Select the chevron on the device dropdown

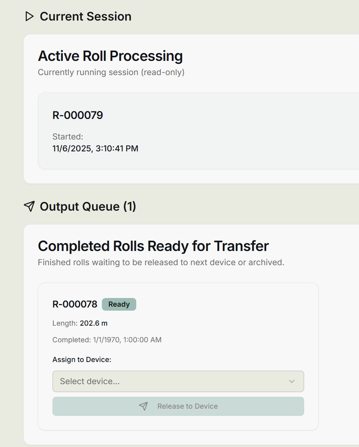tap(291, 381)
